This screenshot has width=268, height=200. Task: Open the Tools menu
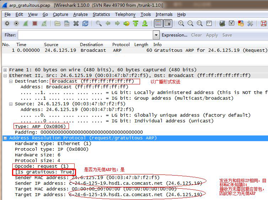click(x=146, y=15)
